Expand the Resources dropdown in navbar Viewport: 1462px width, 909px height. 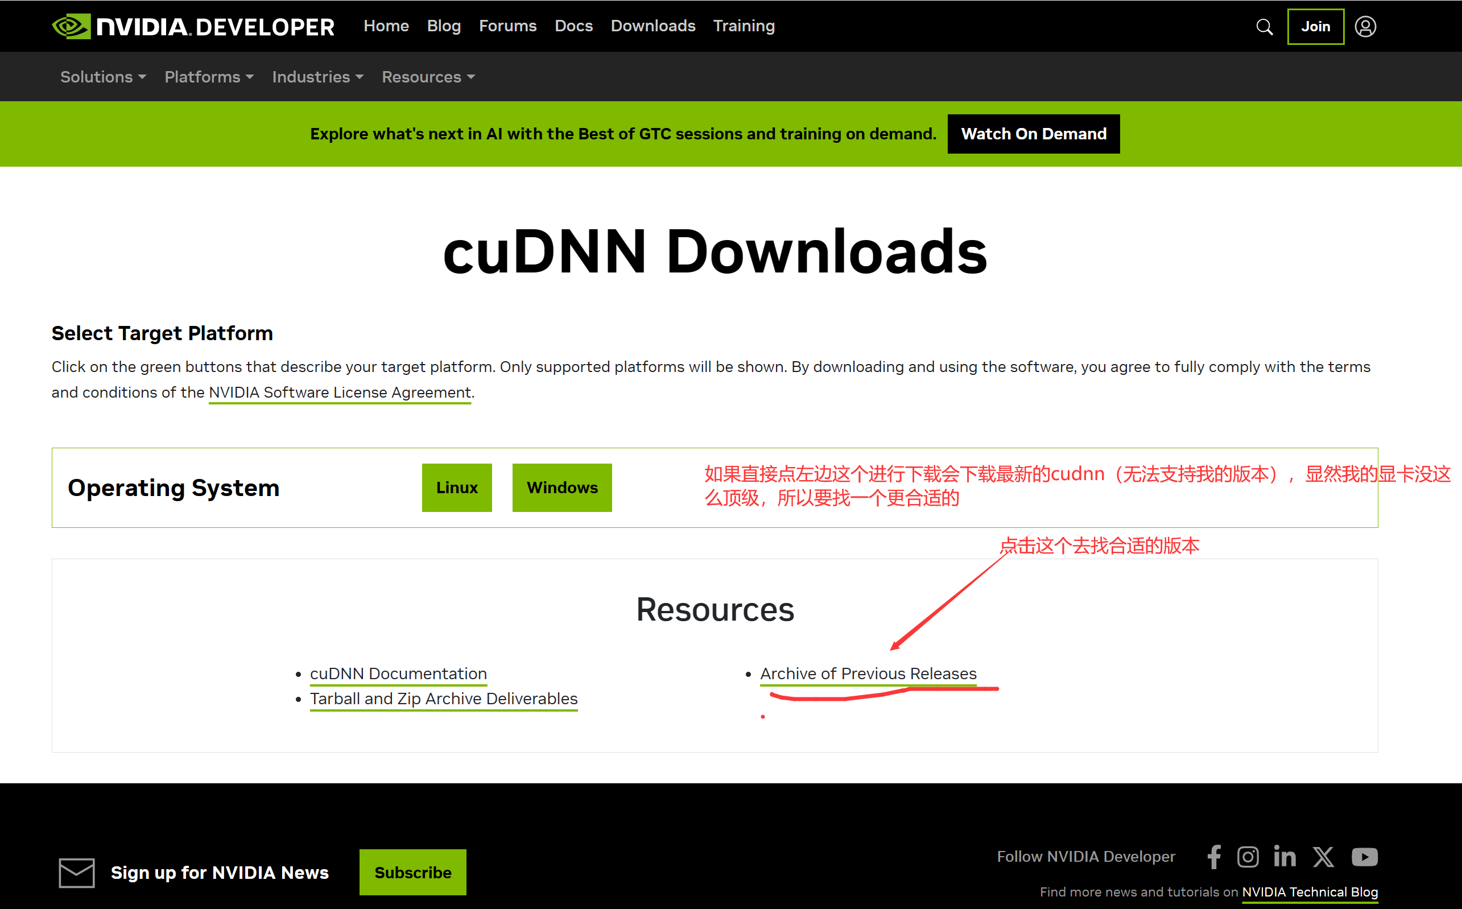[428, 77]
